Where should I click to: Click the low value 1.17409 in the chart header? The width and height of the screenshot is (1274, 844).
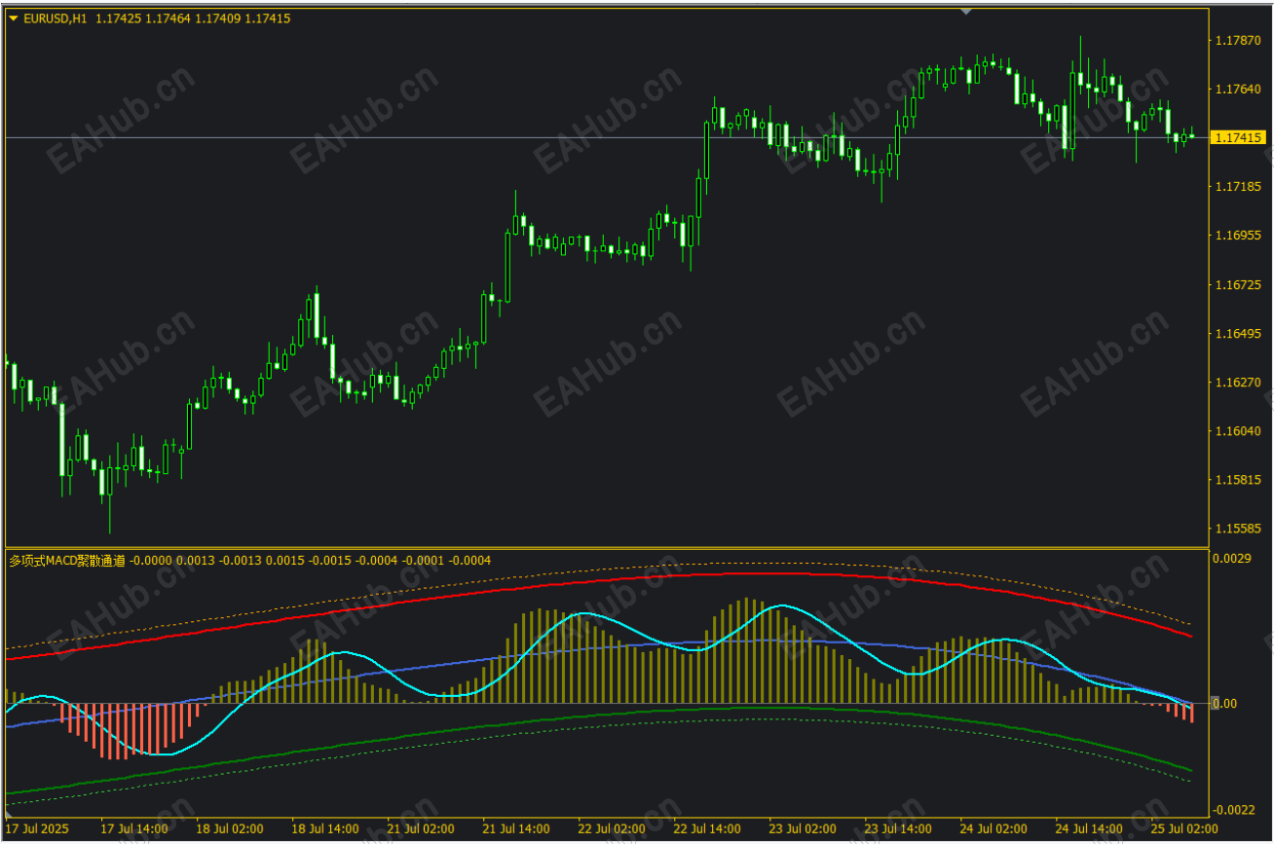[x=217, y=18]
